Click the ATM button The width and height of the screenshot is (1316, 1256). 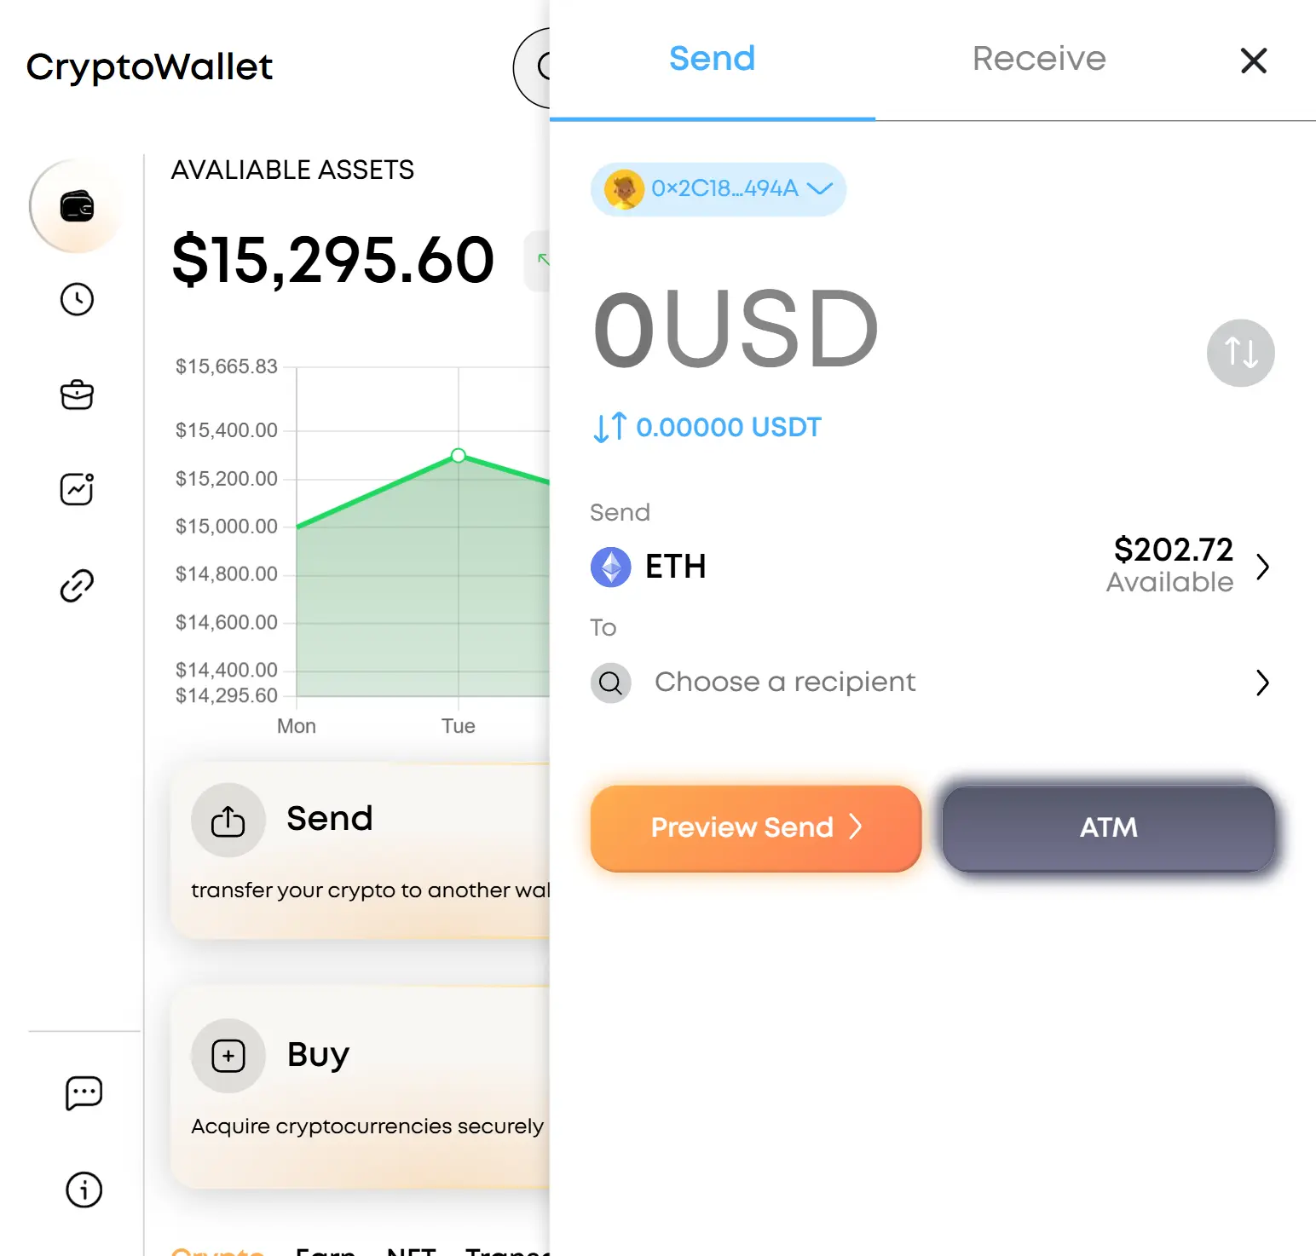1108,828
